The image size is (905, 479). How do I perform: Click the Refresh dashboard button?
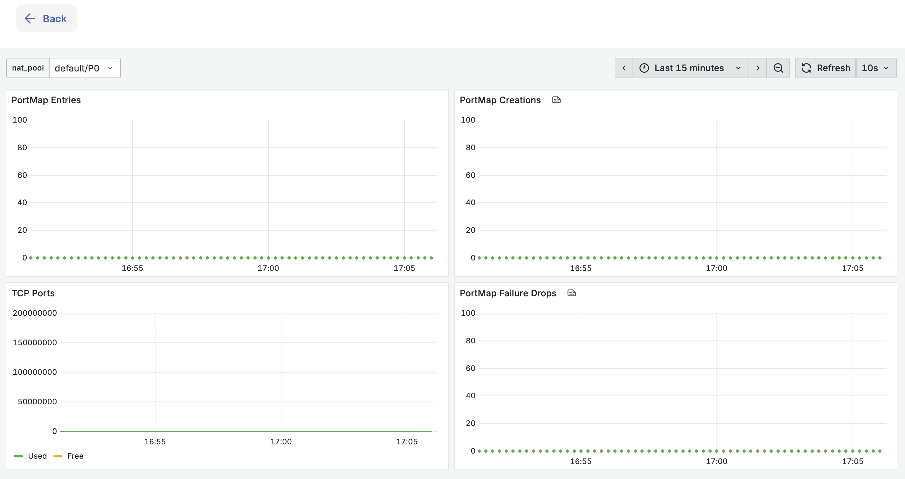click(826, 68)
